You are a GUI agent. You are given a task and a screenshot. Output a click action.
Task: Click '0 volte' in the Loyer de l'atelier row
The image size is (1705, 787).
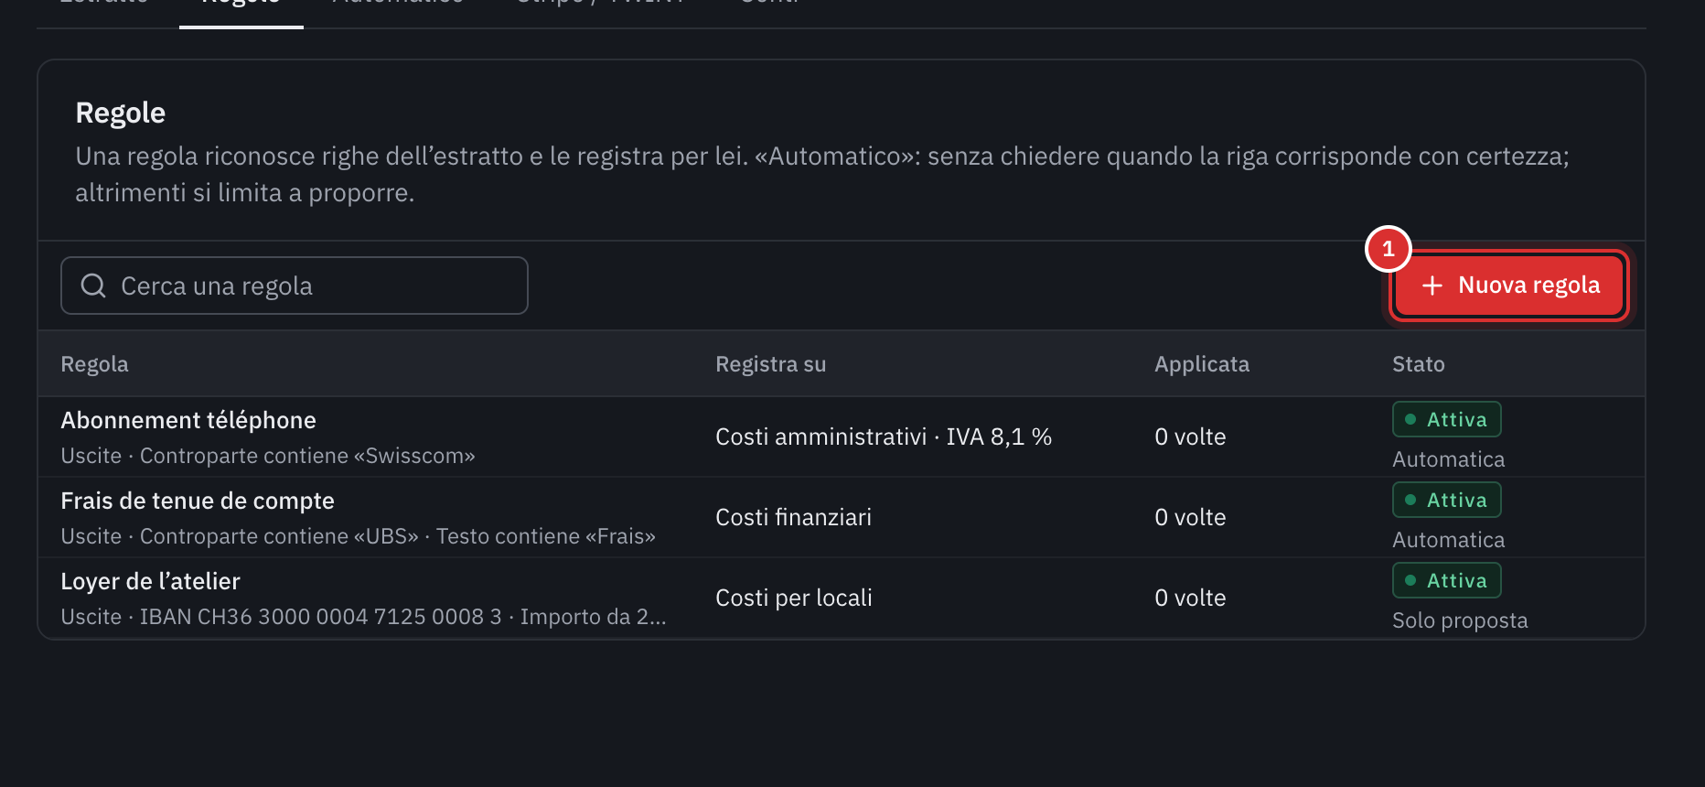[x=1190, y=598]
